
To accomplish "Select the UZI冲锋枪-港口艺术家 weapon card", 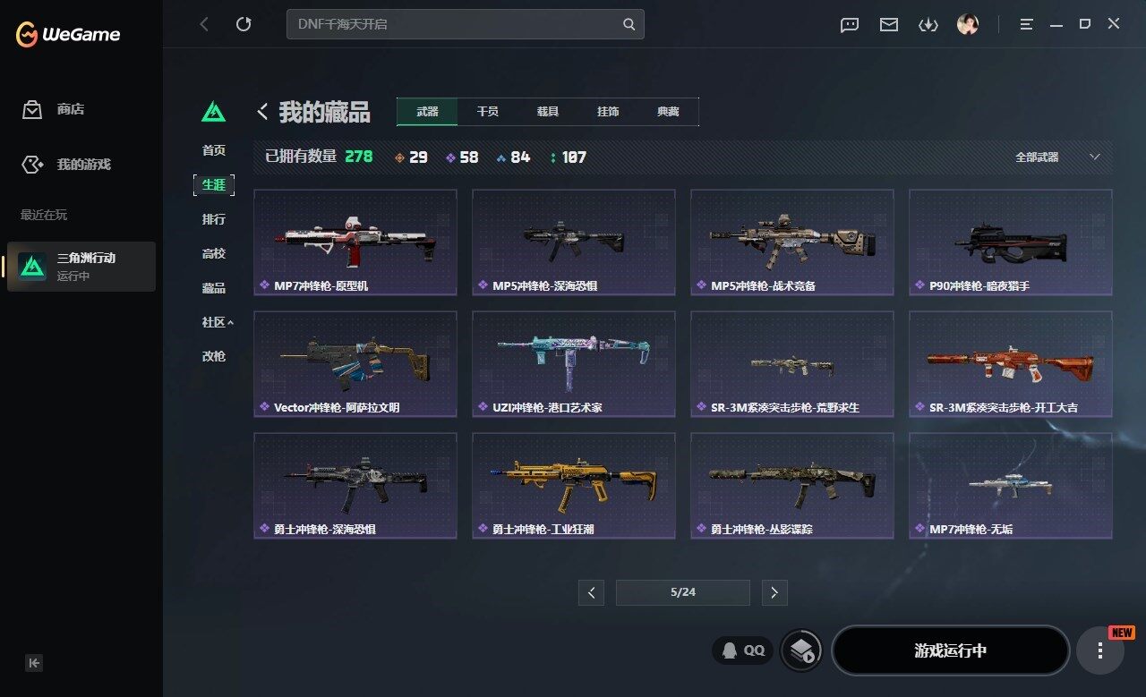I will tap(574, 364).
